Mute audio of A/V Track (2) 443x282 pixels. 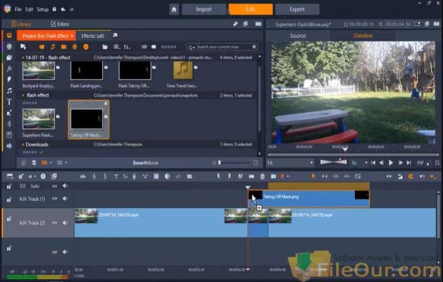(65, 222)
